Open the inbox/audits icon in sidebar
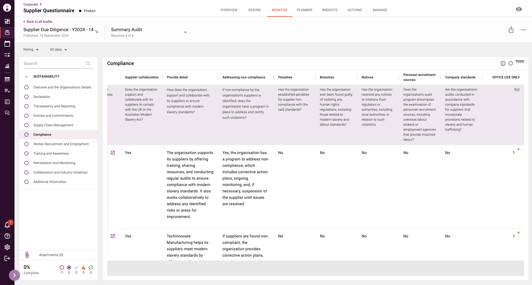The height and width of the screenshot is (285, 532). pos(7,33)
